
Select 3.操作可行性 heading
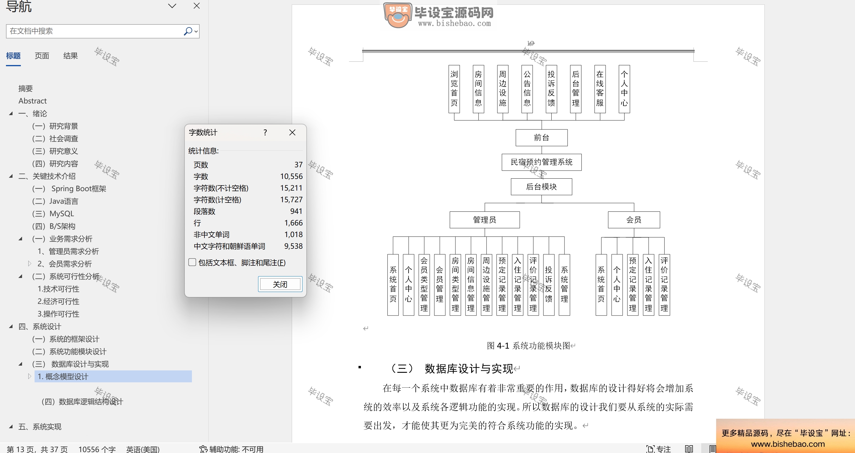(58, 314)
